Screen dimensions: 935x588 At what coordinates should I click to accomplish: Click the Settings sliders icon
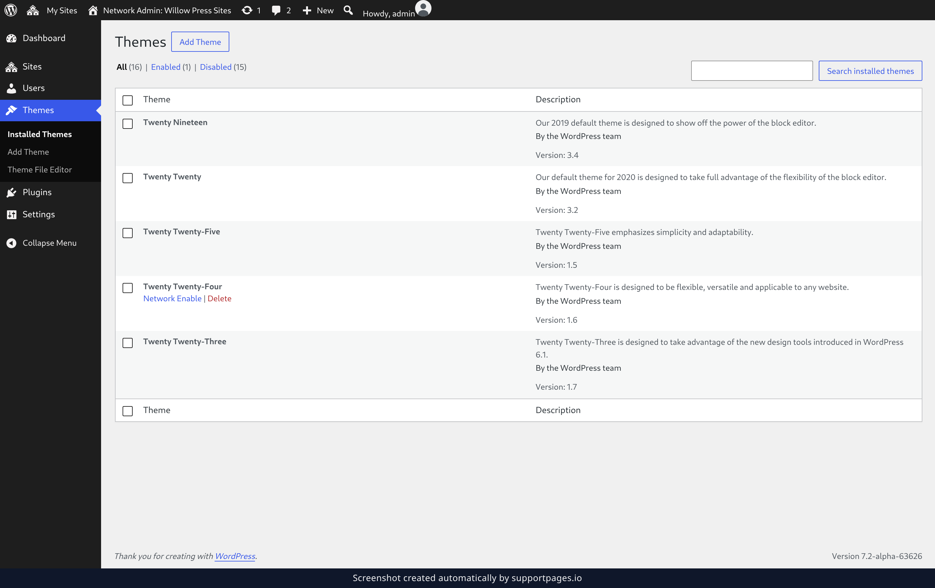12,214
